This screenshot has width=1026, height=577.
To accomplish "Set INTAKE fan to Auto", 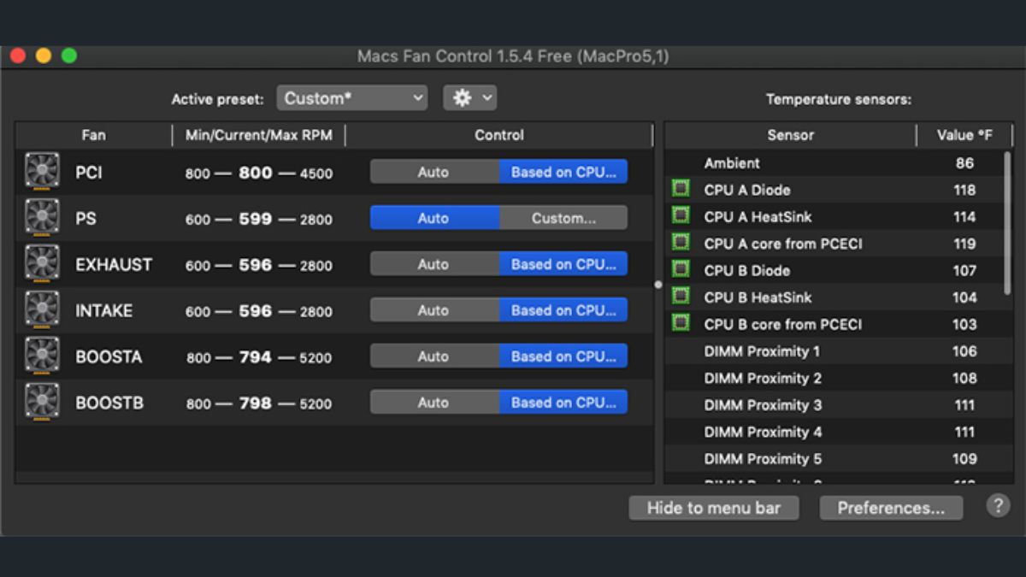I will [x=434, y=310].
